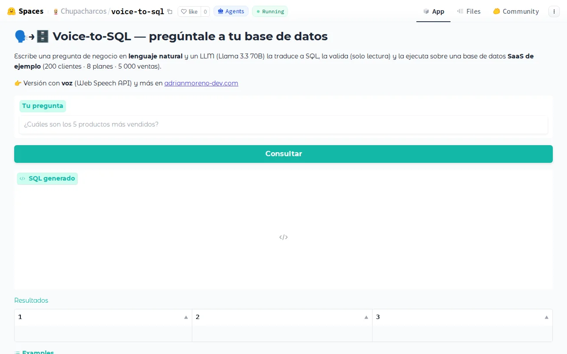Screen dimensions: 567x354
Task: Open the three-dot more options menu
Action: pyautogui.click(x=554, y=12)
